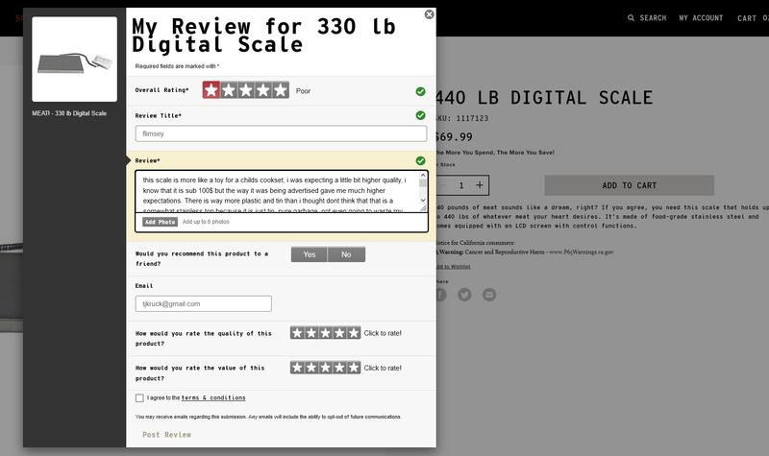
Task: Check the terms & conditions agreement box
Action: click(139, 397)
